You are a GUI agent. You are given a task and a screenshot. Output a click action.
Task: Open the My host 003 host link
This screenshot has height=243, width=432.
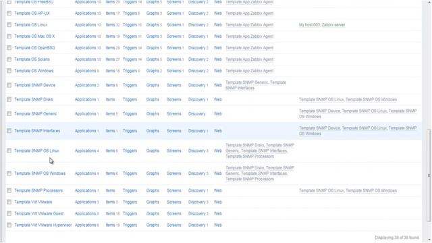[x=309, y=25]
